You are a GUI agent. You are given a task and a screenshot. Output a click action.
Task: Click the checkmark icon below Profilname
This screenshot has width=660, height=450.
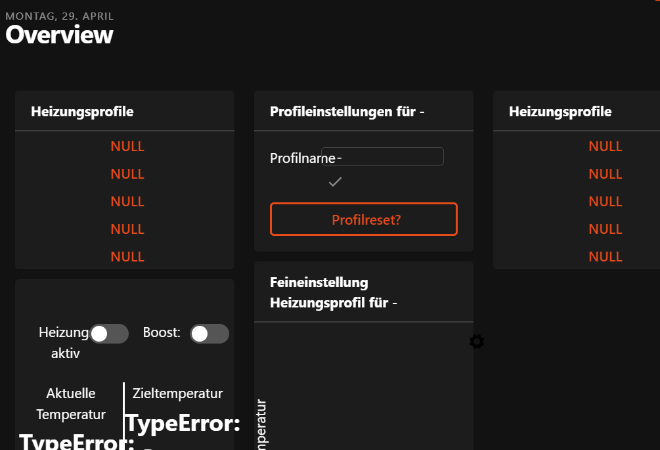pyautogui.click(x=335, y=182)
